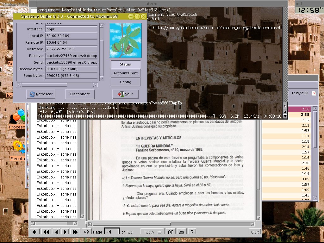The width and height of the screenshot is (324, 243).
Task: Jump back several pages in PDF viewer
Action: pos(46,232)
